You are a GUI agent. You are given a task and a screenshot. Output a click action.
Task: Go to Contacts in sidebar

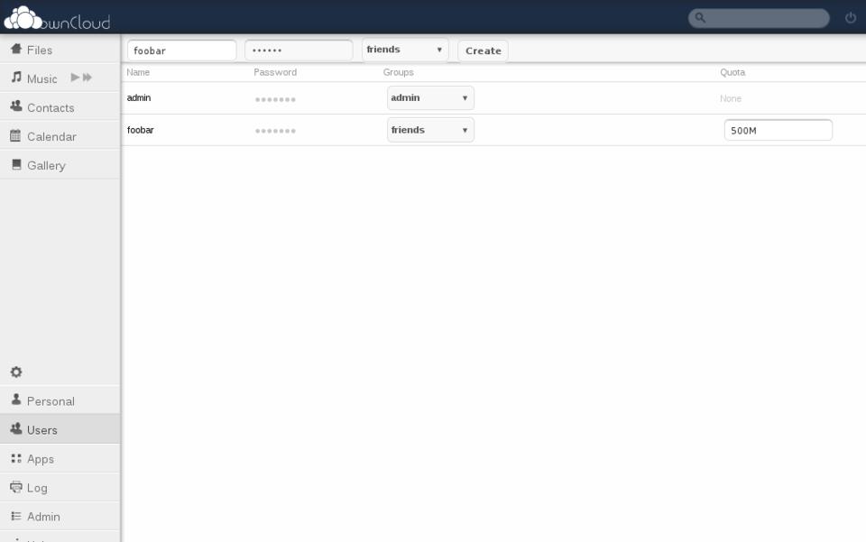(51, 107)
